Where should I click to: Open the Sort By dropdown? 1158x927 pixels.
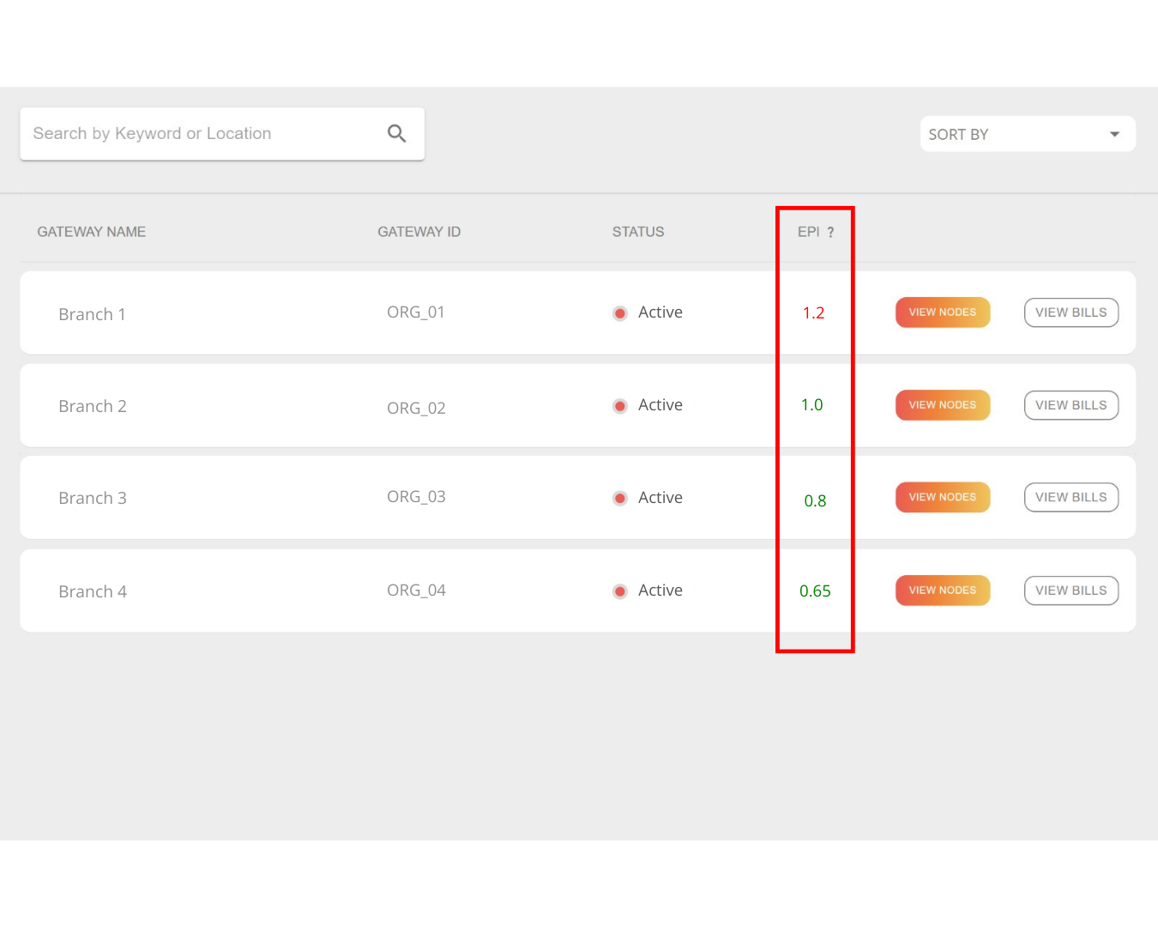1027,135
